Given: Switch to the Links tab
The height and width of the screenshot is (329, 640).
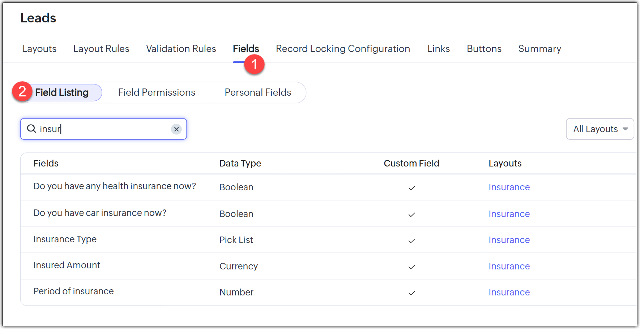Looking at the screenshot, I should pyautogui.click(x=438, y=49).
